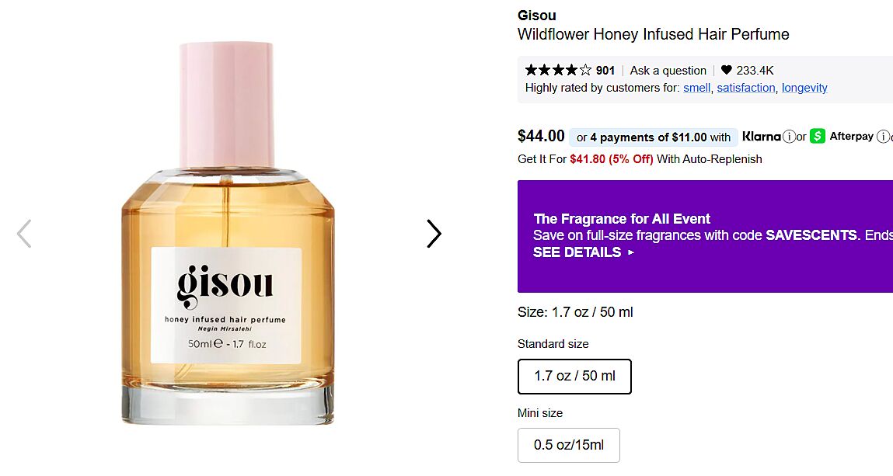This screenshot has width=893, height=476.
Task: Open the Afterpay info icon
Action: tap(883, 137)
